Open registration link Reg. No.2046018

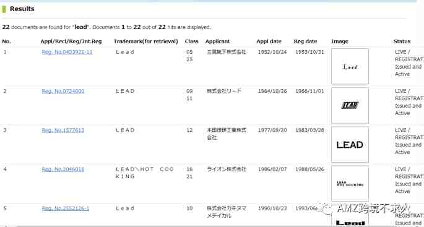click(63, 169)
